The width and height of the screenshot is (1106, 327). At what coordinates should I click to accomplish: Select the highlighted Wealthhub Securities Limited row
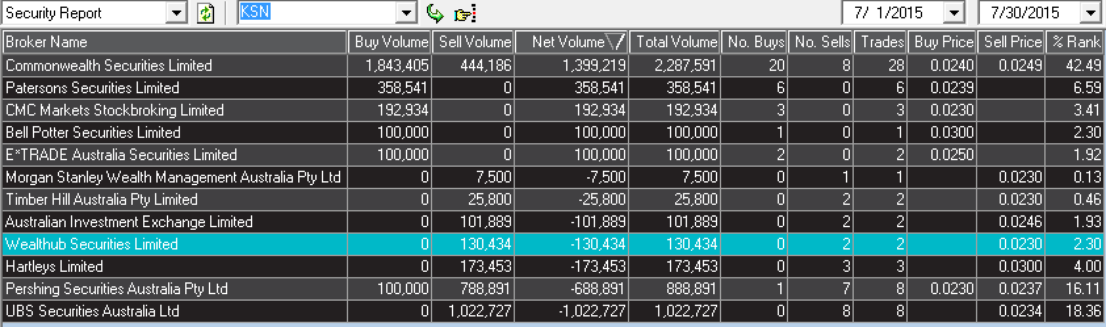[x=552, y=244]
